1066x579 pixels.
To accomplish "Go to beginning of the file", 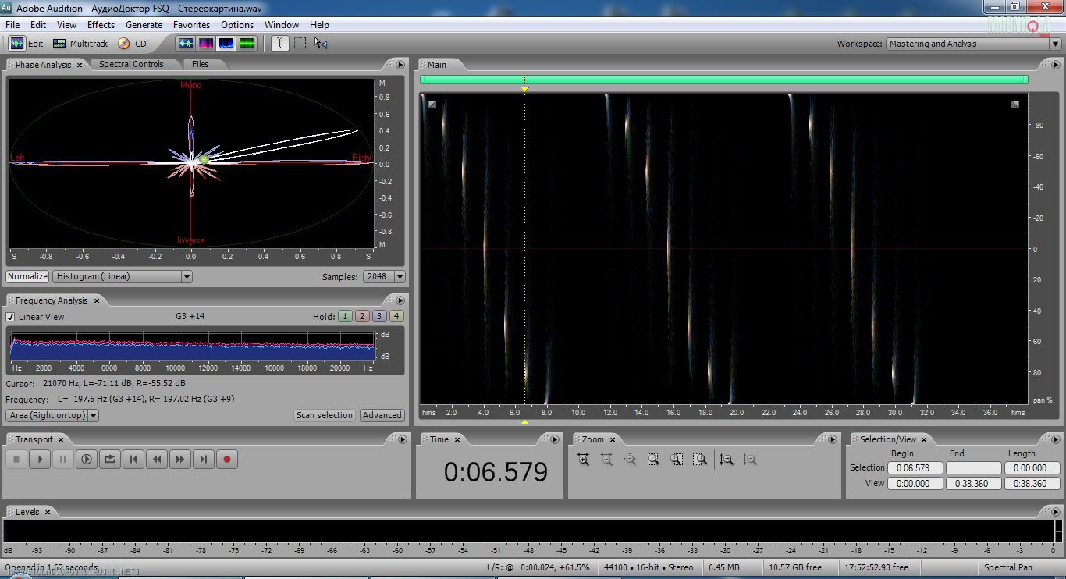I will (x=133, y=460).
